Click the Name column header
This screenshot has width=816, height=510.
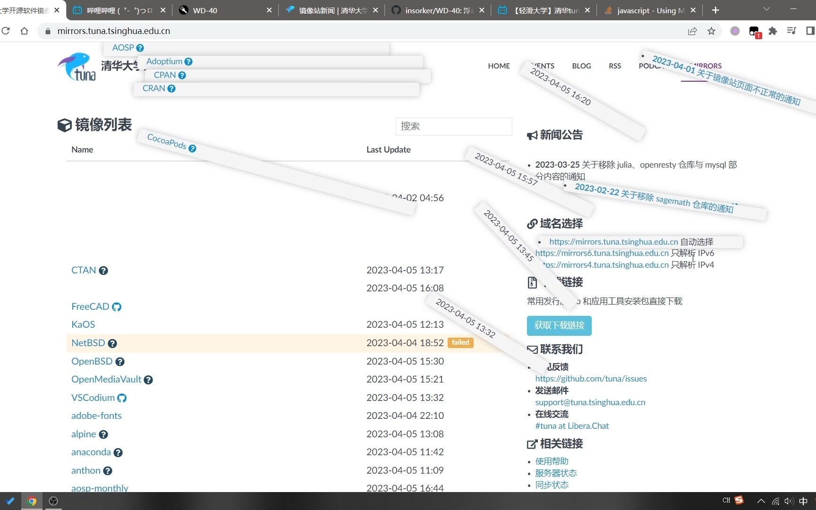tap(82, 150)
